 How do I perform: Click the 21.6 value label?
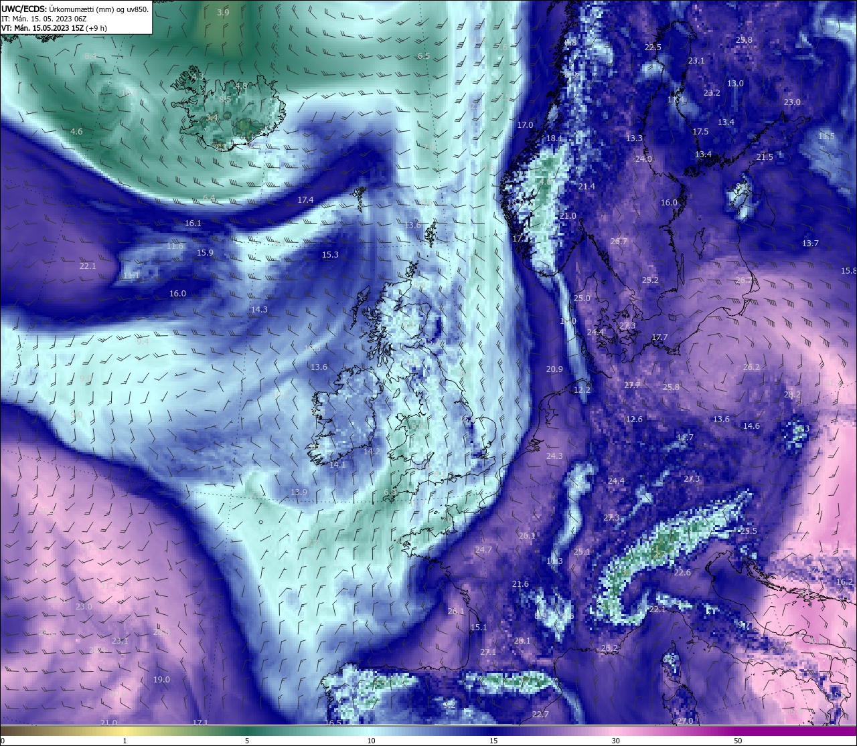tap(520, 584)
